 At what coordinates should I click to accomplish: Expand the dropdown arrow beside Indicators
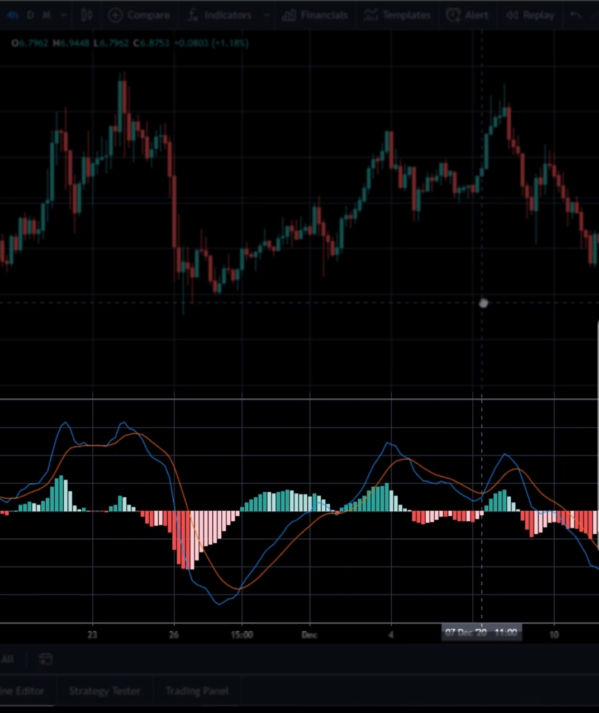[x=267, y=15]
